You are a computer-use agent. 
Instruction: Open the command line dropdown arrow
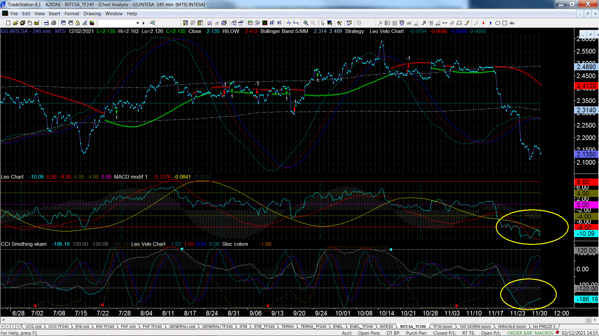pyautogui.click(x=138, y=23)
